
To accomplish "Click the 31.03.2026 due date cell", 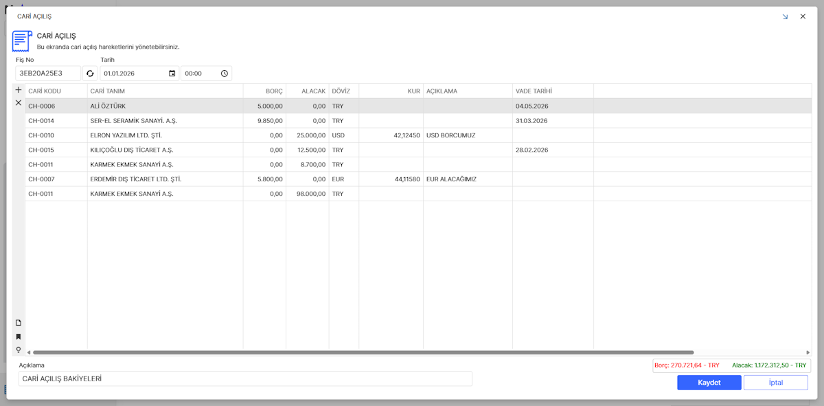I will (x=553, y=121).
